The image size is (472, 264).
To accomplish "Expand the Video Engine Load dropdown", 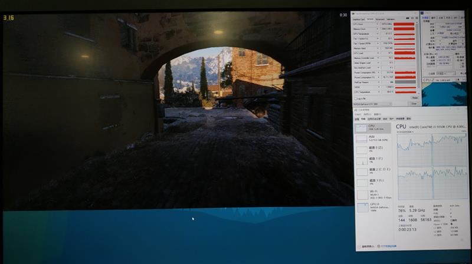I will [x=378, y=63].
